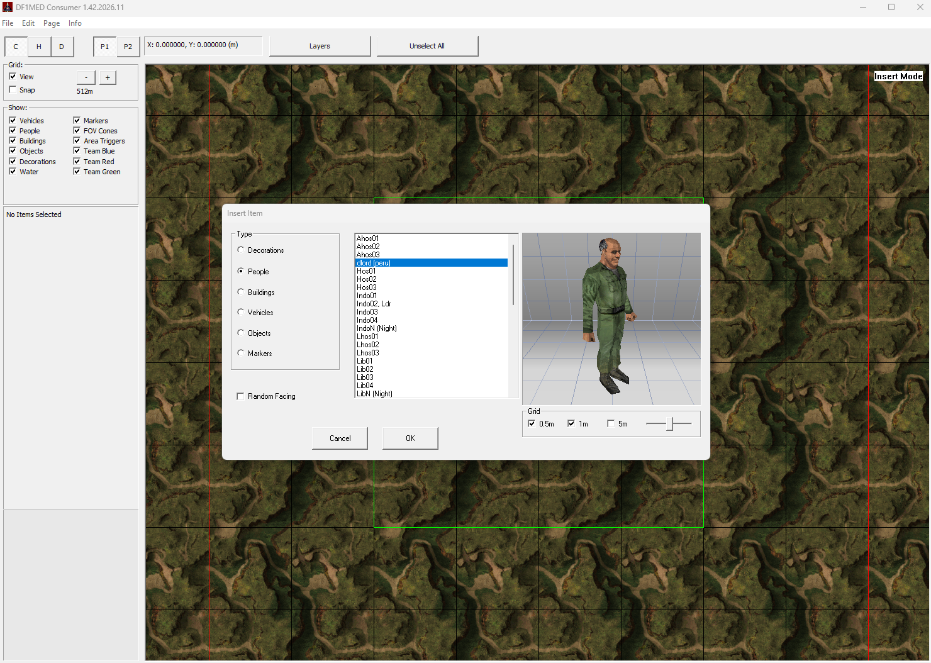Toggle the 1m preview grid checkbox

pyautogui.click(x=571, y=423)
